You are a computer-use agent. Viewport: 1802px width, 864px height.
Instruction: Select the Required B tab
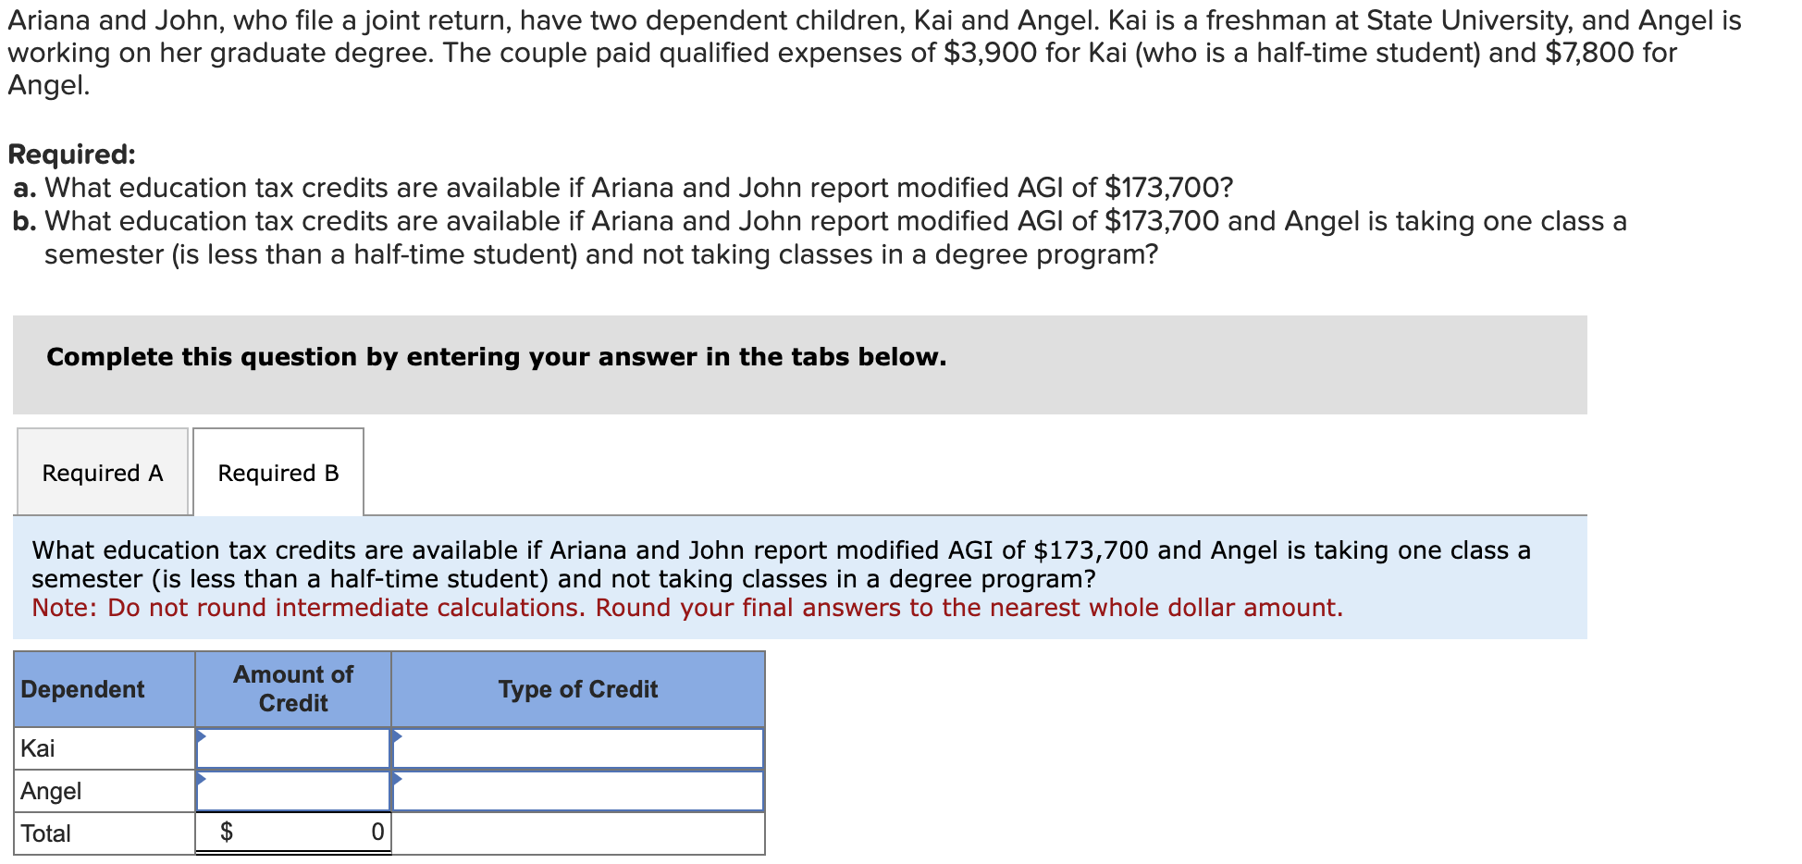(x=278, y=473)
